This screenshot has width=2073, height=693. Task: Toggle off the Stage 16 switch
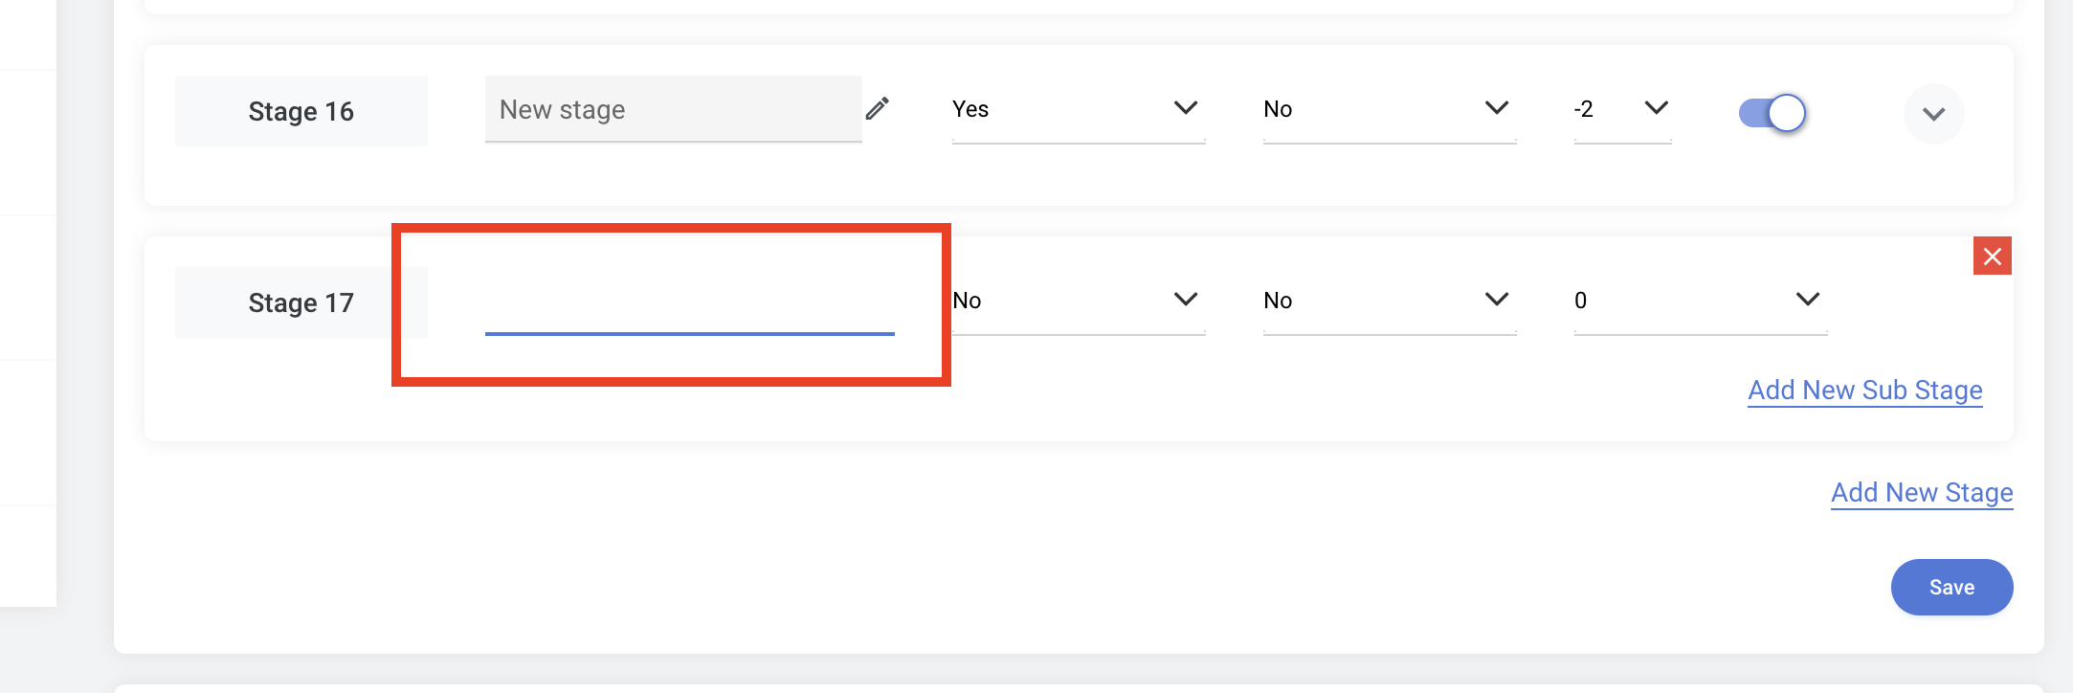click(1772, 113)
